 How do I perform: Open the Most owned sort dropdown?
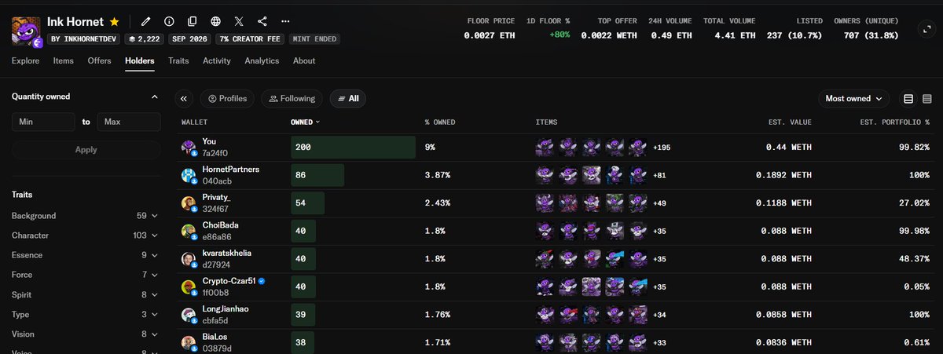854,99
